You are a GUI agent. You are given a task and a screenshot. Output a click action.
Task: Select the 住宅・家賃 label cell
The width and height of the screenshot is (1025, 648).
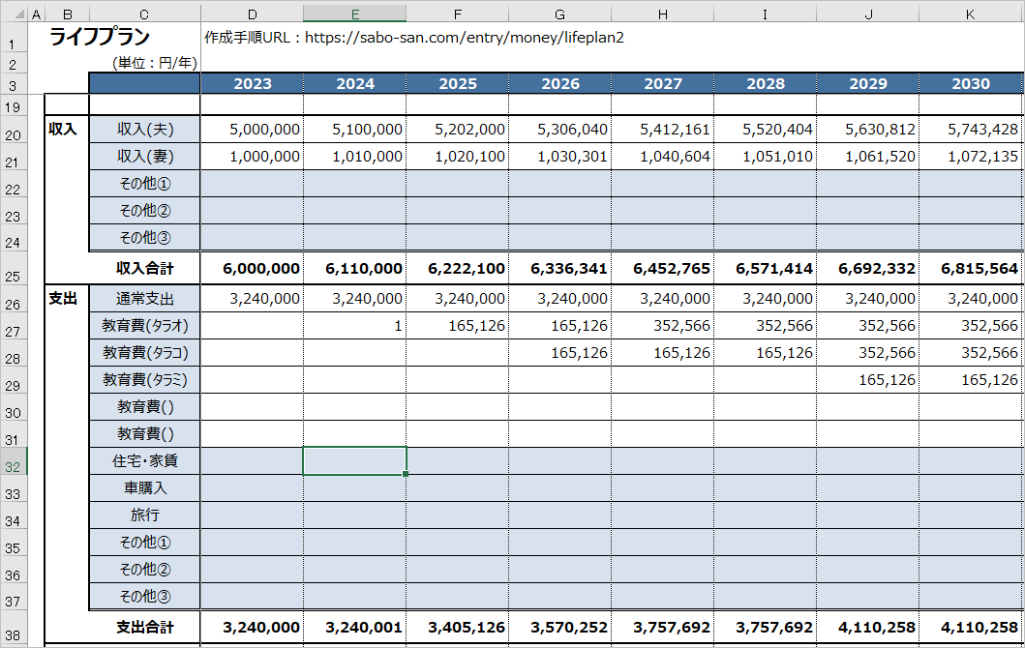[144, 461]
